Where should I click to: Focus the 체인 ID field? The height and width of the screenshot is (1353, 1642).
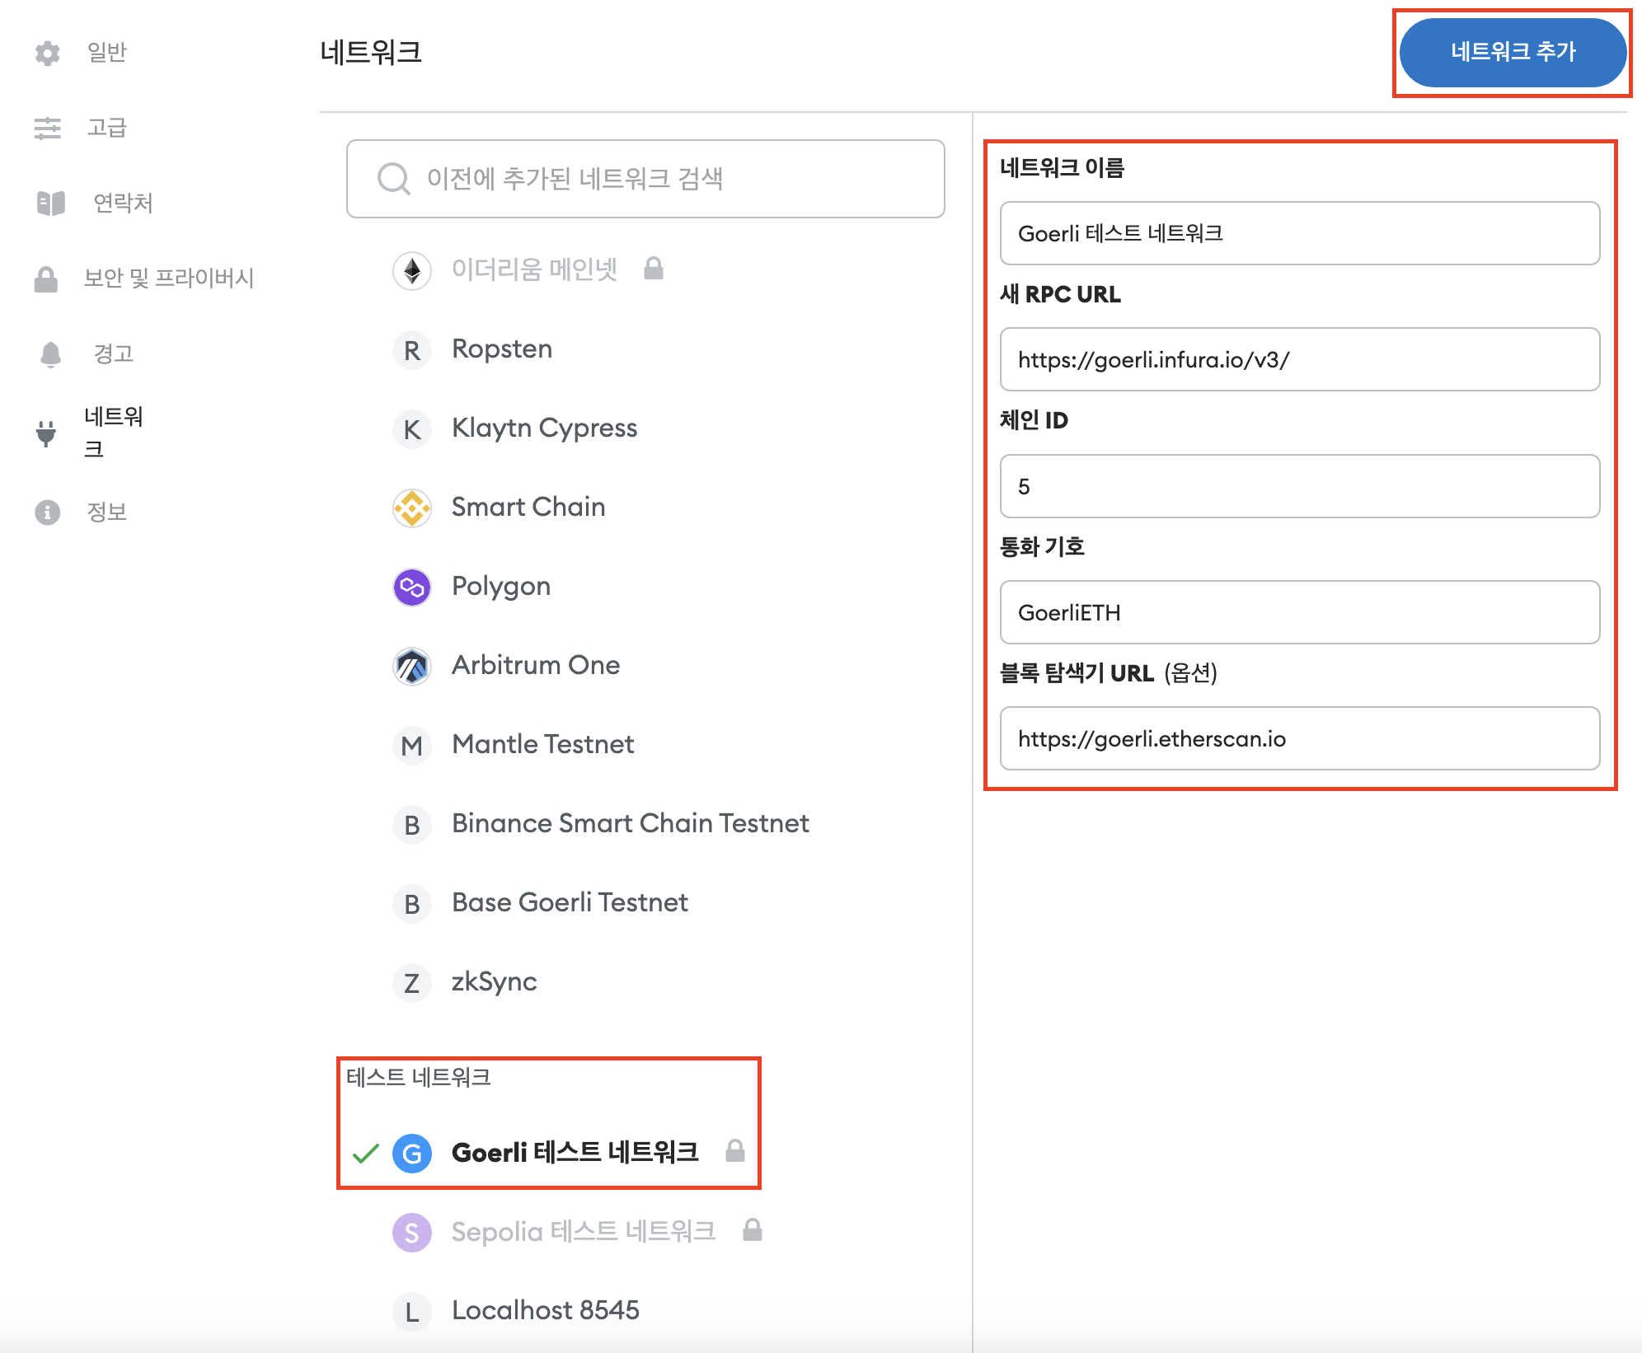pyautogui.click(x=1299, y=486)
